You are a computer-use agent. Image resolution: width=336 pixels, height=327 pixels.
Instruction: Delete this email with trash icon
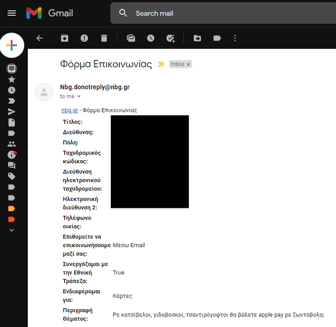pos(104,38)
